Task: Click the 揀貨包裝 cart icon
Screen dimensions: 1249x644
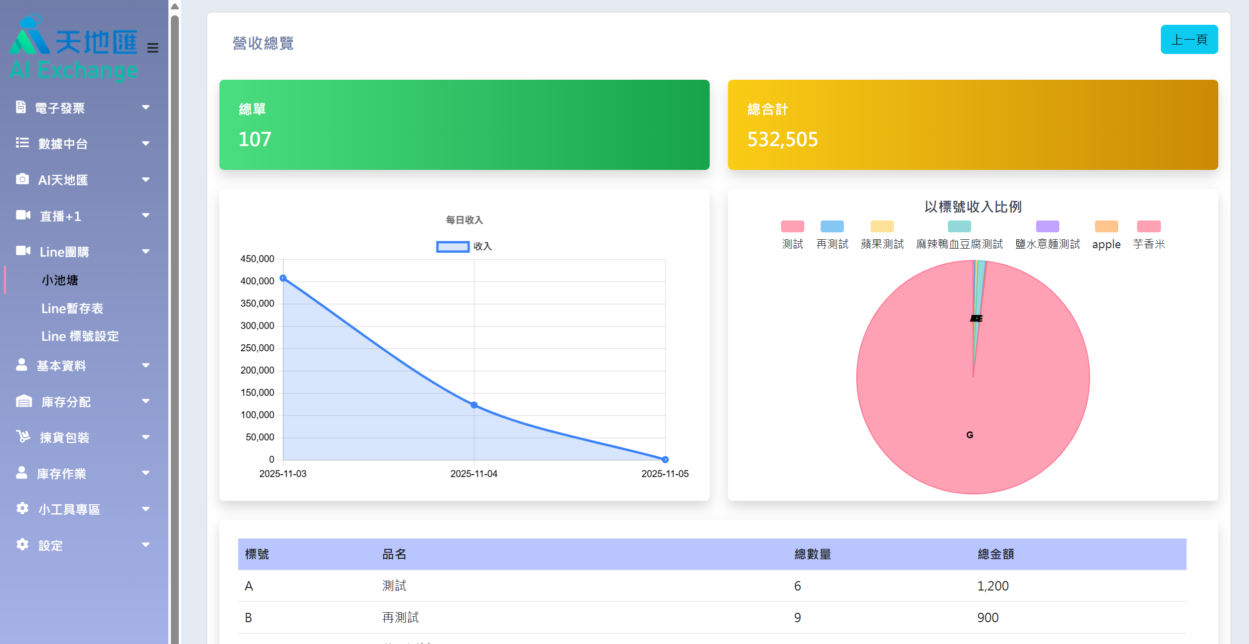Action: tap(23, 437)
